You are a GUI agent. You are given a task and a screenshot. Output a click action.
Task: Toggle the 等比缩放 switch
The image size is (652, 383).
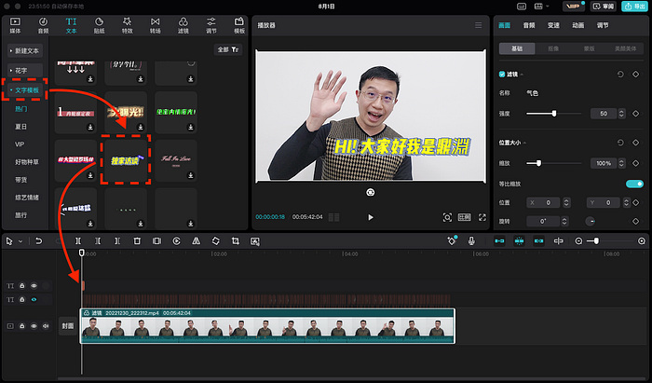pyautogui.click(x=634, y=184)
